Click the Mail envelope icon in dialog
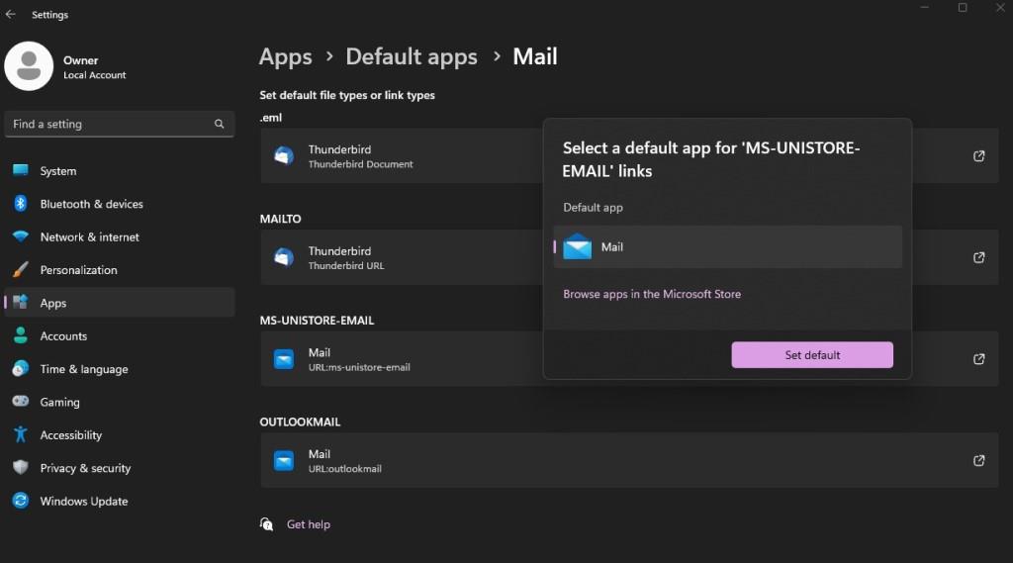Screen dimensions: 1013x563 click(577, 247)
